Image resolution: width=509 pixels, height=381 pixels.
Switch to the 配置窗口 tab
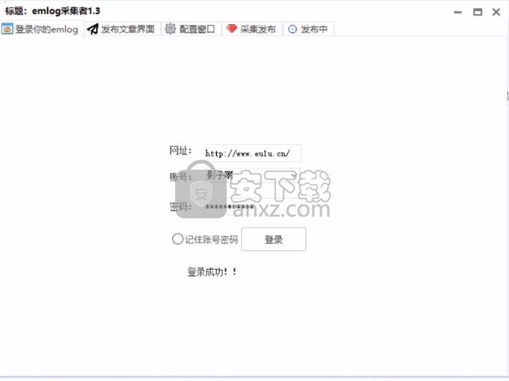coord(197,29)
